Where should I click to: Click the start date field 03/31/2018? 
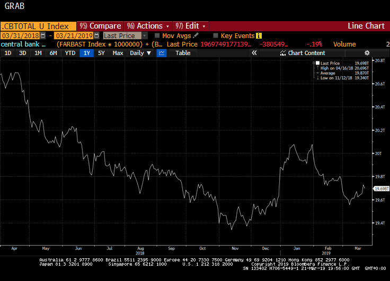20,36
